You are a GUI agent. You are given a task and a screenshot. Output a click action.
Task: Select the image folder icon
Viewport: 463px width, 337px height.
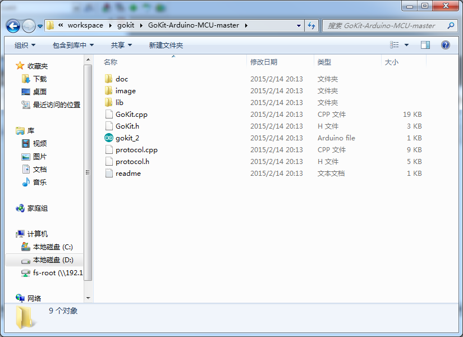click(109, 90)
